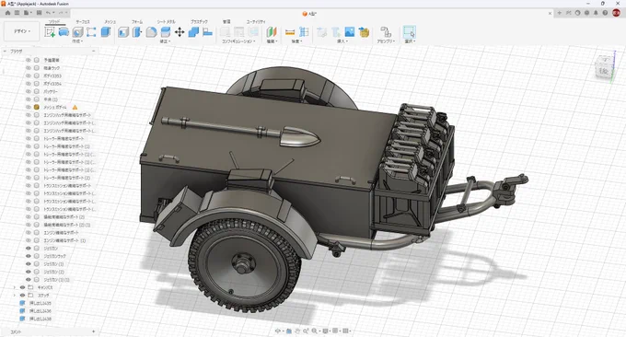Switch to the シートメタル tab
This screenshot has height=337, width=626.
[x=166, y=22]
